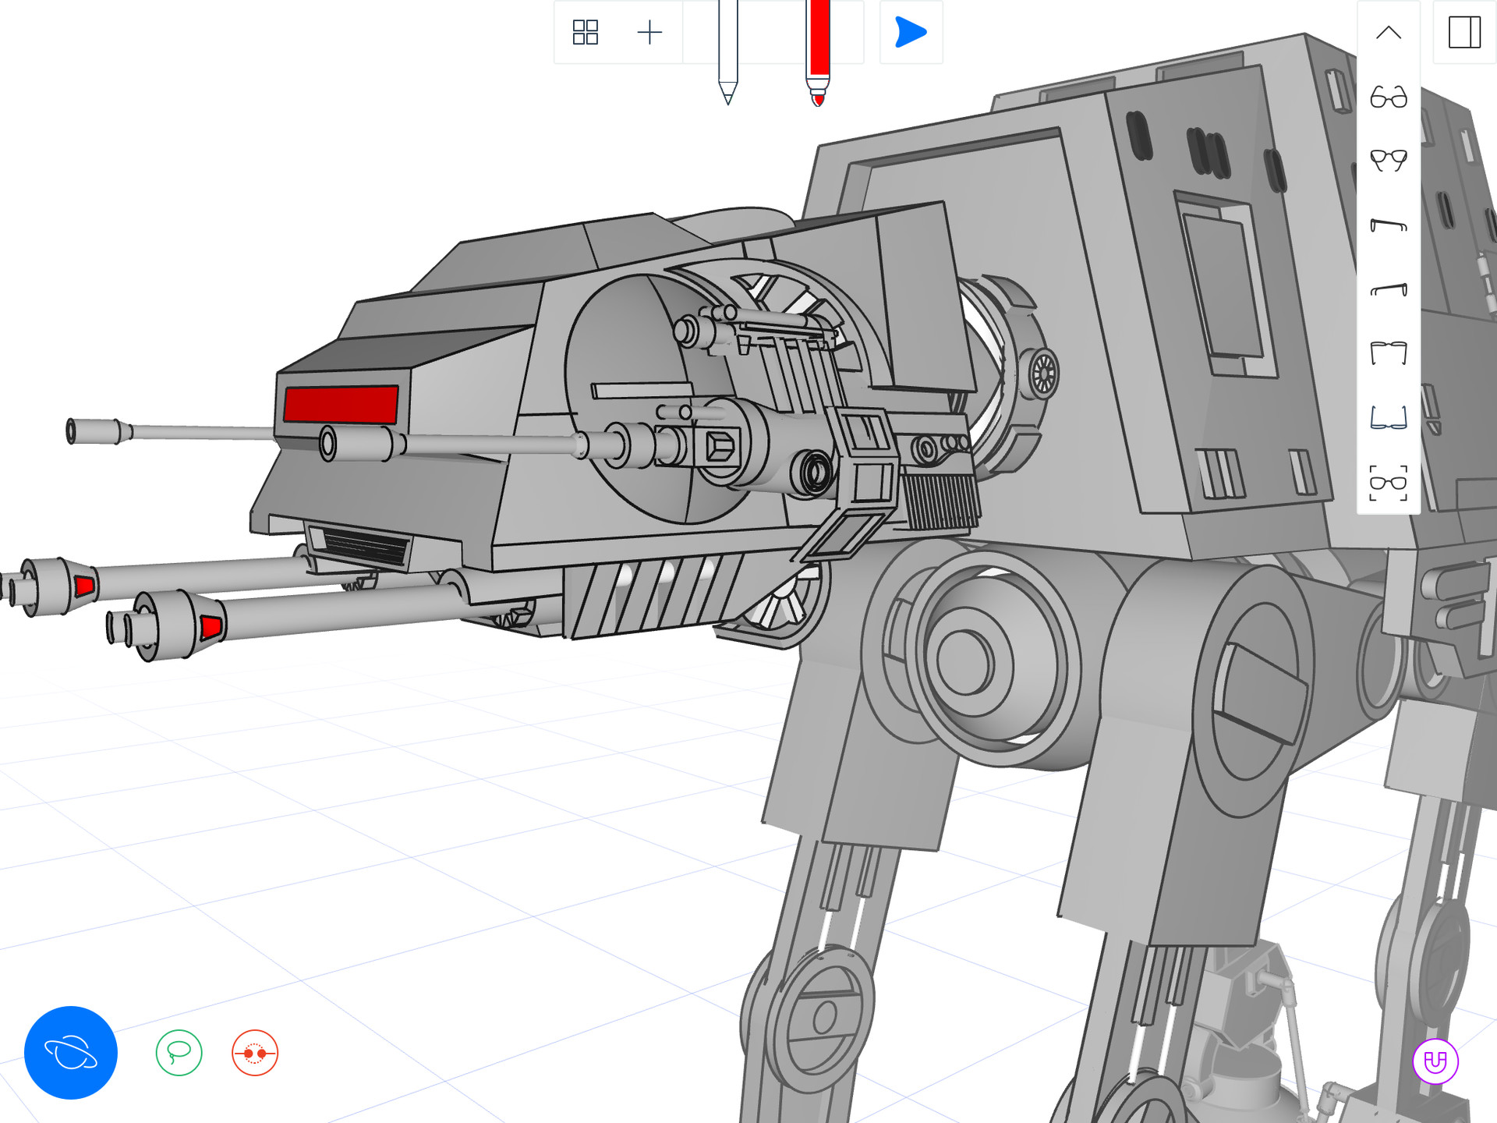The height and width of the screenshot is (1123, 1497).
Task: Click the blue arrow select tool
Action: [x=911, y=32]
